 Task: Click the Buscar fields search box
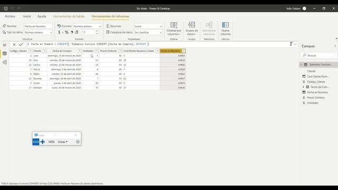[319, 55]
